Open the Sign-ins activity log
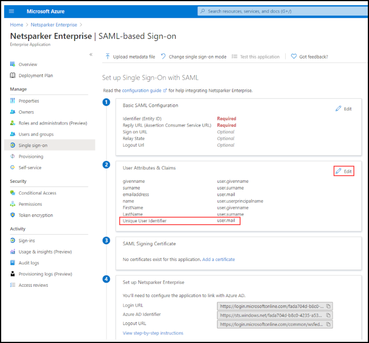The image size is (369, 343). point(27,240)
